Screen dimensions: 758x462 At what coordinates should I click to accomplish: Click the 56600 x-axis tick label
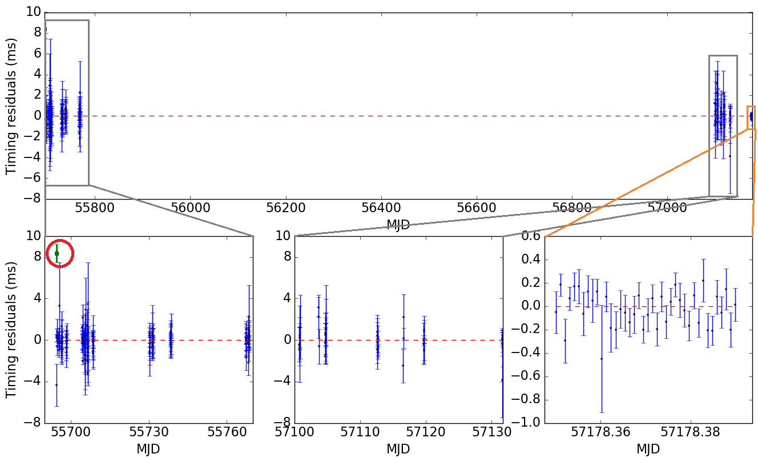tap(477, 208)
